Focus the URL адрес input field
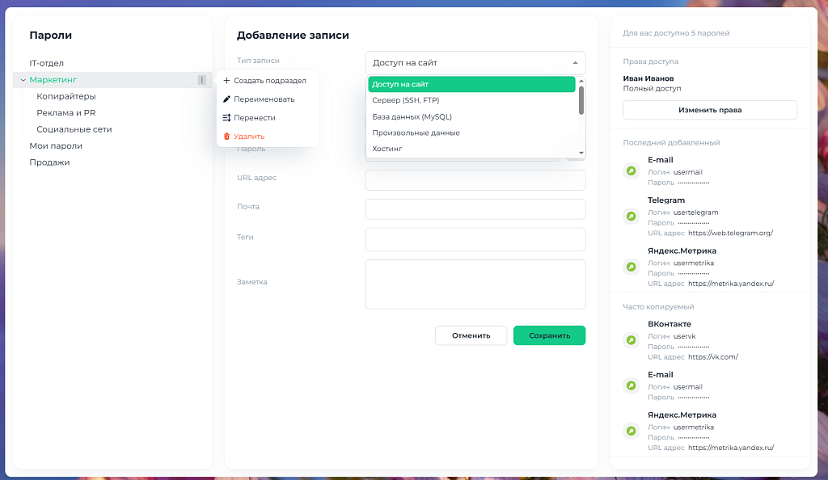Screen dimensions: 828x480 [x=475, y=180]
